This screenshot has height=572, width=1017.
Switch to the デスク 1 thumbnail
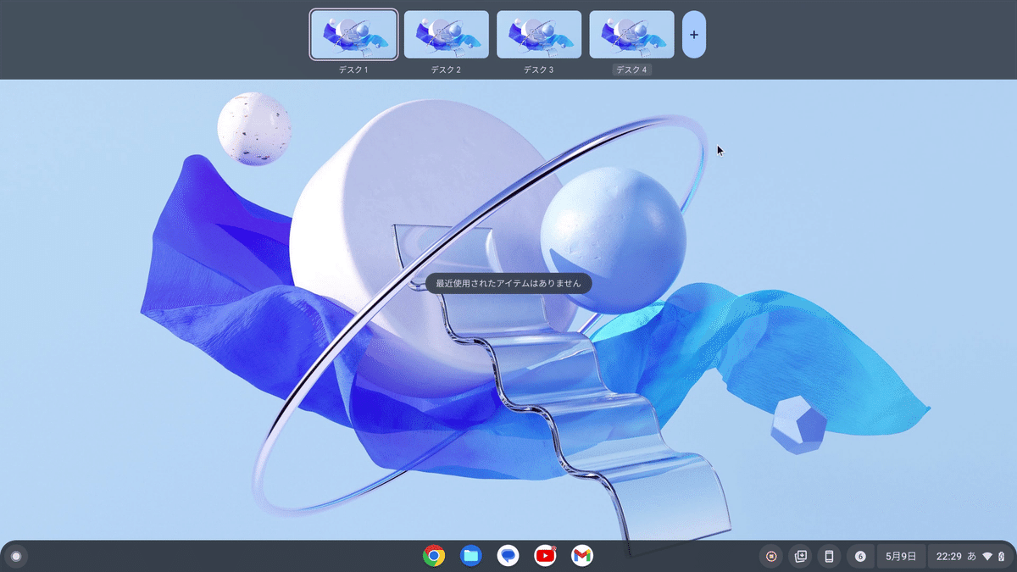(353, 35)
